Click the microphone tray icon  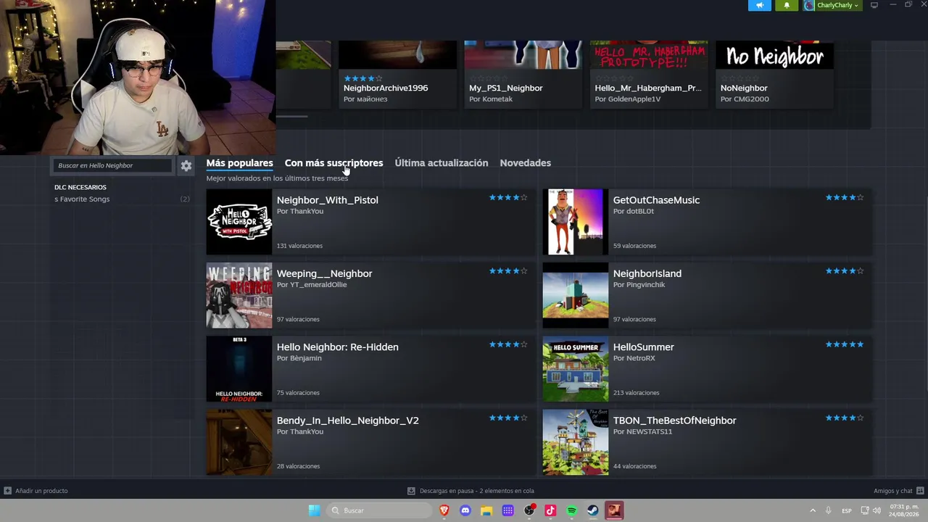tap(828, 510)
